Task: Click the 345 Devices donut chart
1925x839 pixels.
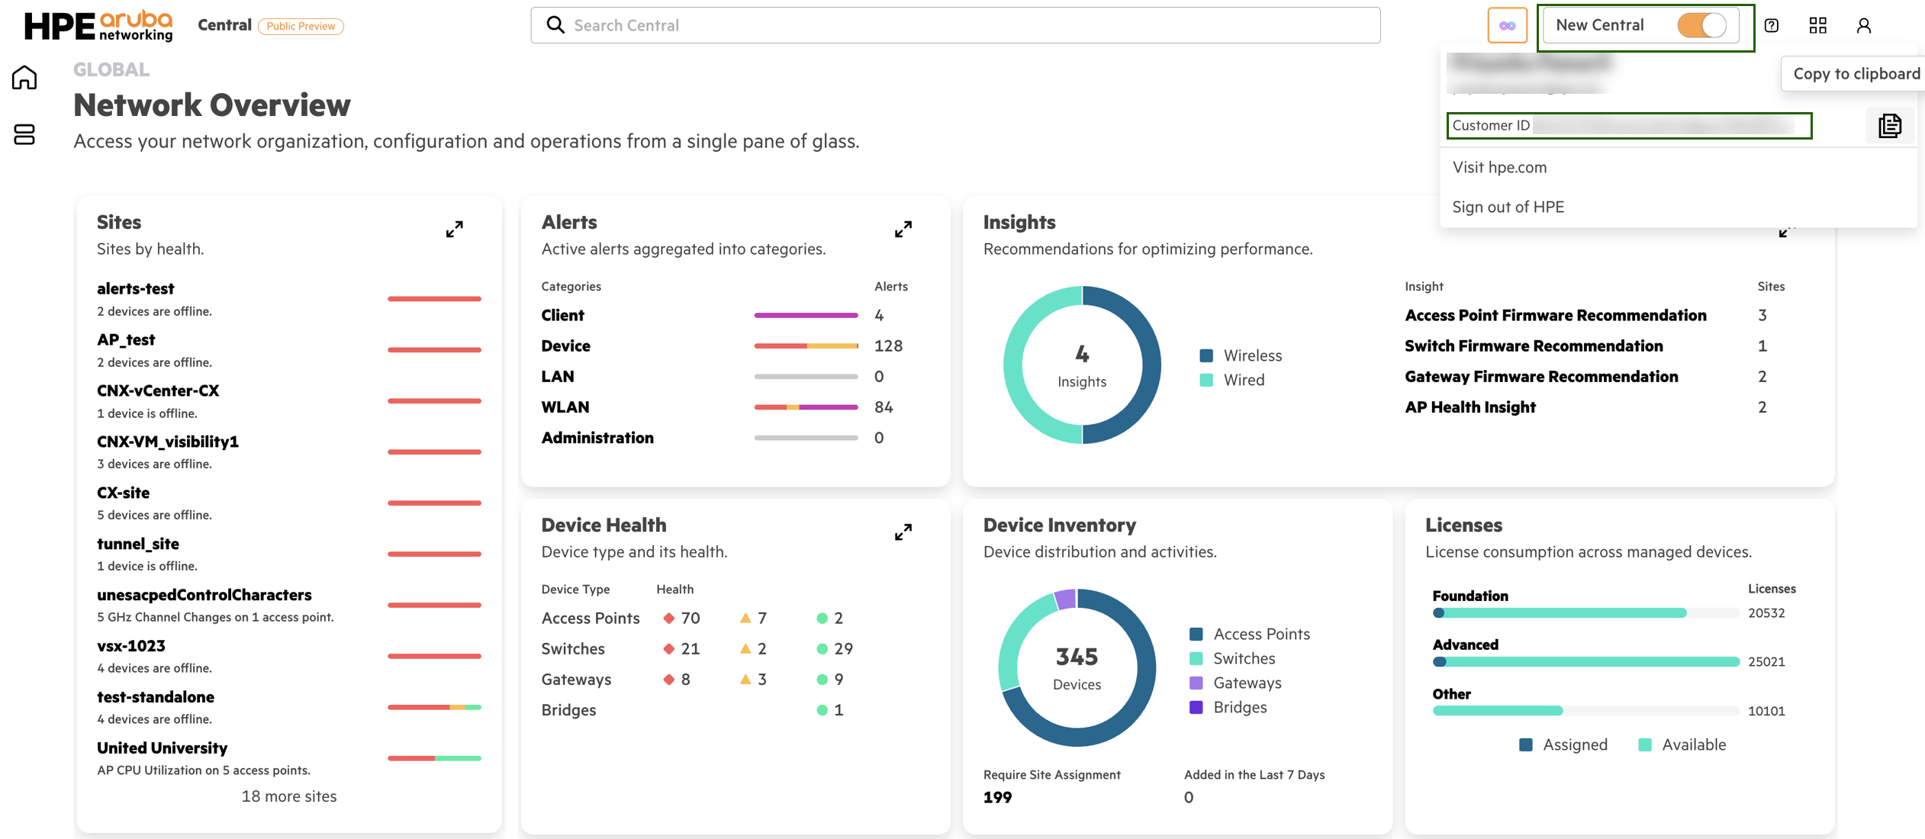Action: pos(1077,667)
